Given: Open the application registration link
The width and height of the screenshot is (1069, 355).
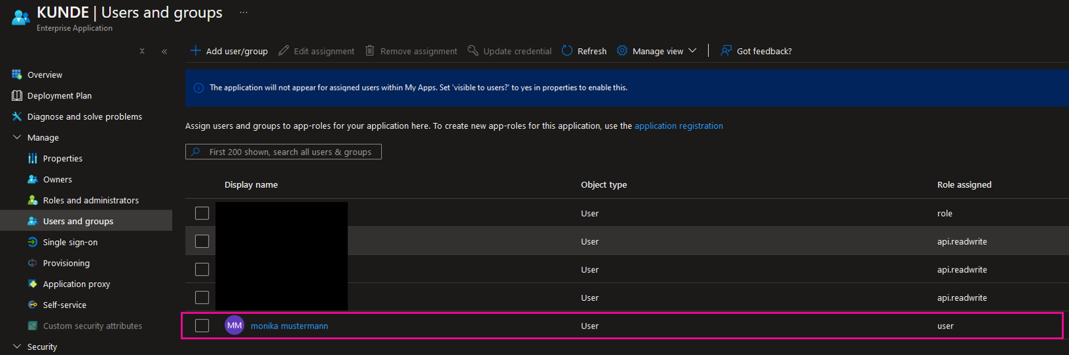Looking at the screenshot, I should pos(678,126).
